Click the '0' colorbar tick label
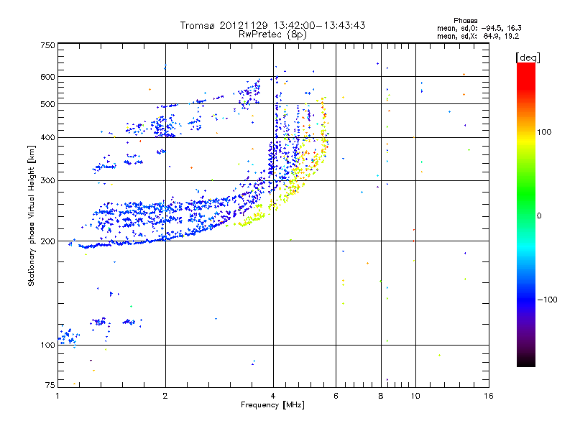Image resolution: width=575 pixels, height=431 pixels. [x=539, y=216]
